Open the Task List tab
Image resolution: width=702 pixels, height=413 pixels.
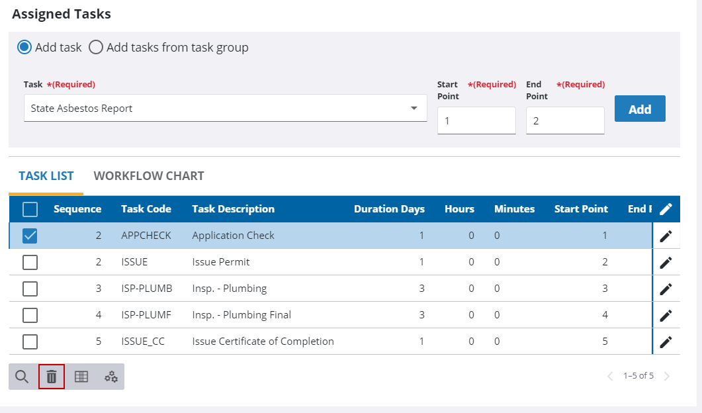coord(46,176)
